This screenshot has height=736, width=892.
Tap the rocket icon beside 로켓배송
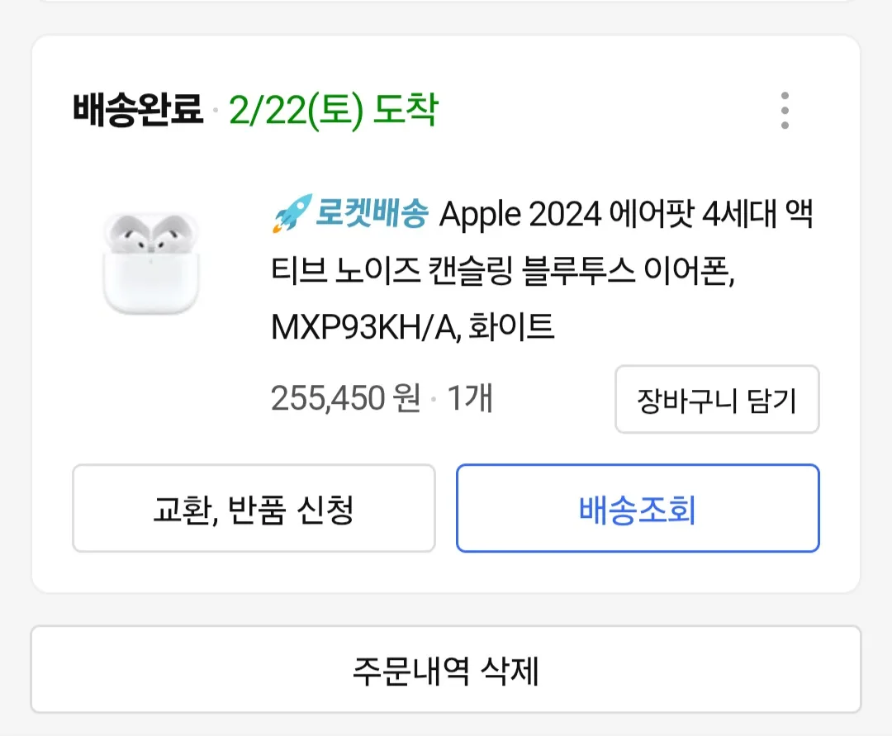coord(292,213)
